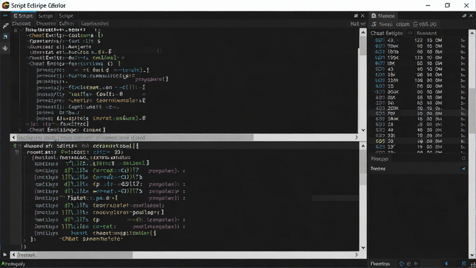The height and width of the screenshot is (268, 476).
Task: Close the right-side list panel
Action: 471,15
